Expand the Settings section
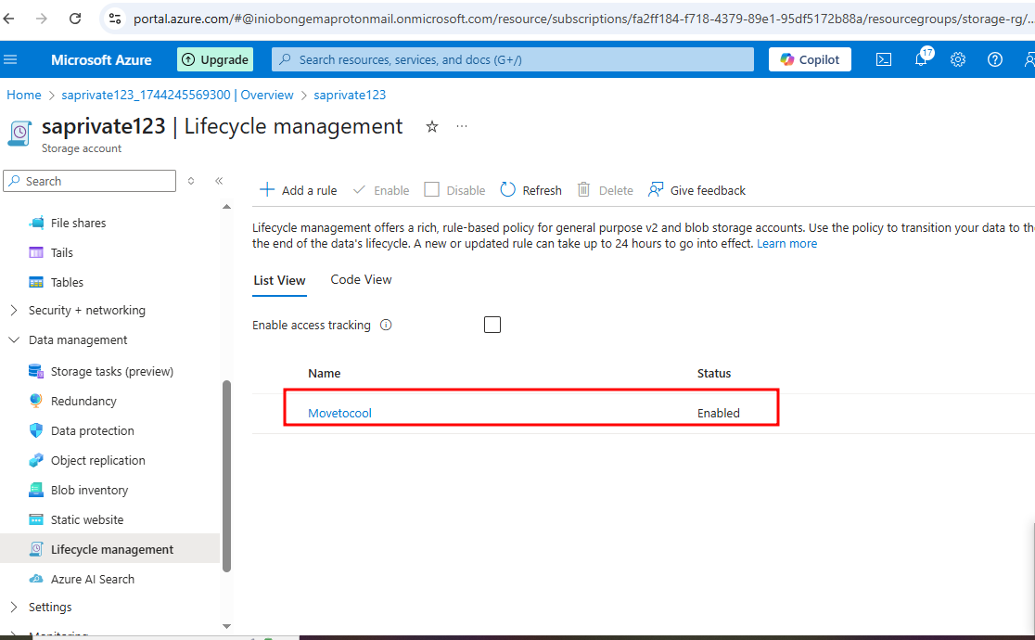 click(50, 607)
